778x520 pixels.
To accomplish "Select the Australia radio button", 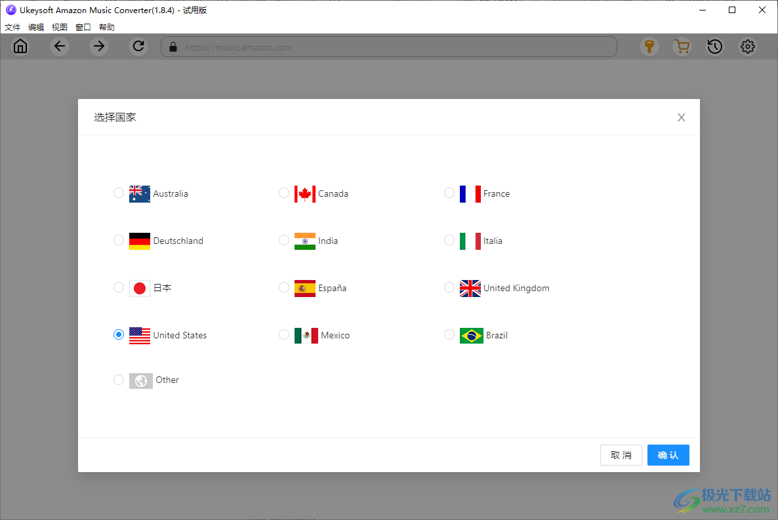I will [119, 193].
